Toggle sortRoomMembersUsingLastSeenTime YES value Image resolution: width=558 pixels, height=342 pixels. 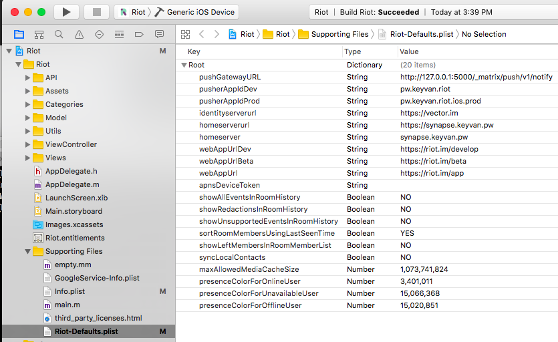coord(407,233)
